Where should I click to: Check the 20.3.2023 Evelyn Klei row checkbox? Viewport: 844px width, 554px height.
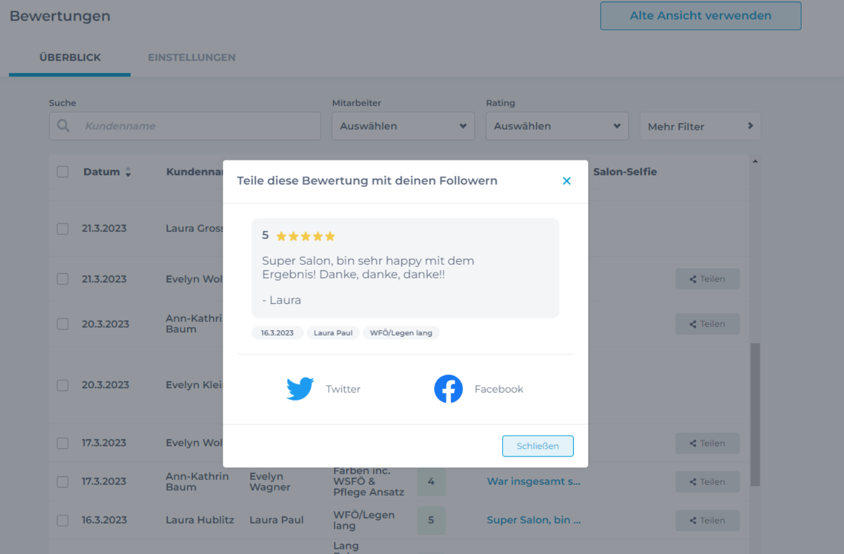(x=63, y=385)
